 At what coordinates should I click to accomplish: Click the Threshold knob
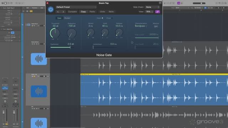tap(55, 33)
